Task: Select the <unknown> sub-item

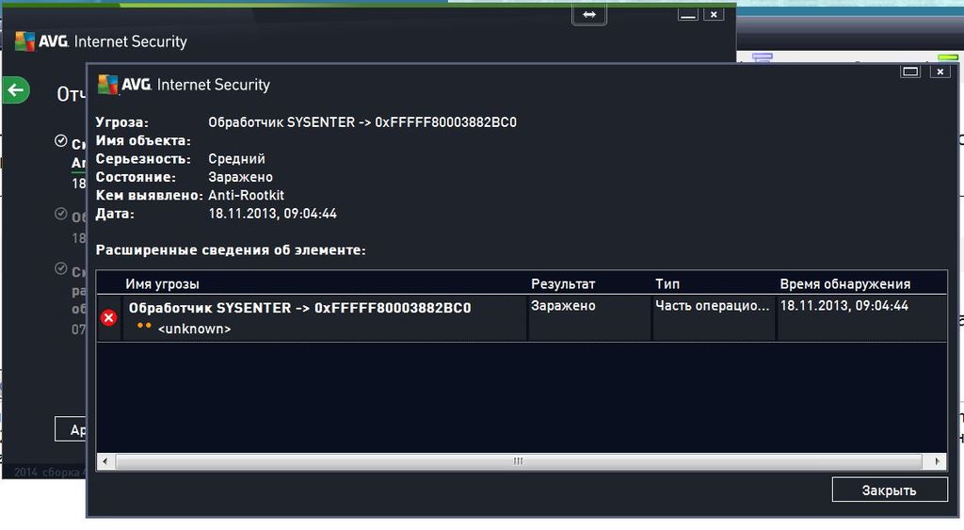Action: (x=194, y=329)
